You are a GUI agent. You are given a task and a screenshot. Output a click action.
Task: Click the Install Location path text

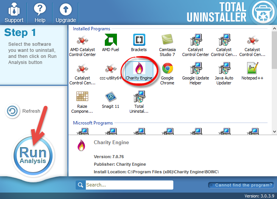(156, 172)
